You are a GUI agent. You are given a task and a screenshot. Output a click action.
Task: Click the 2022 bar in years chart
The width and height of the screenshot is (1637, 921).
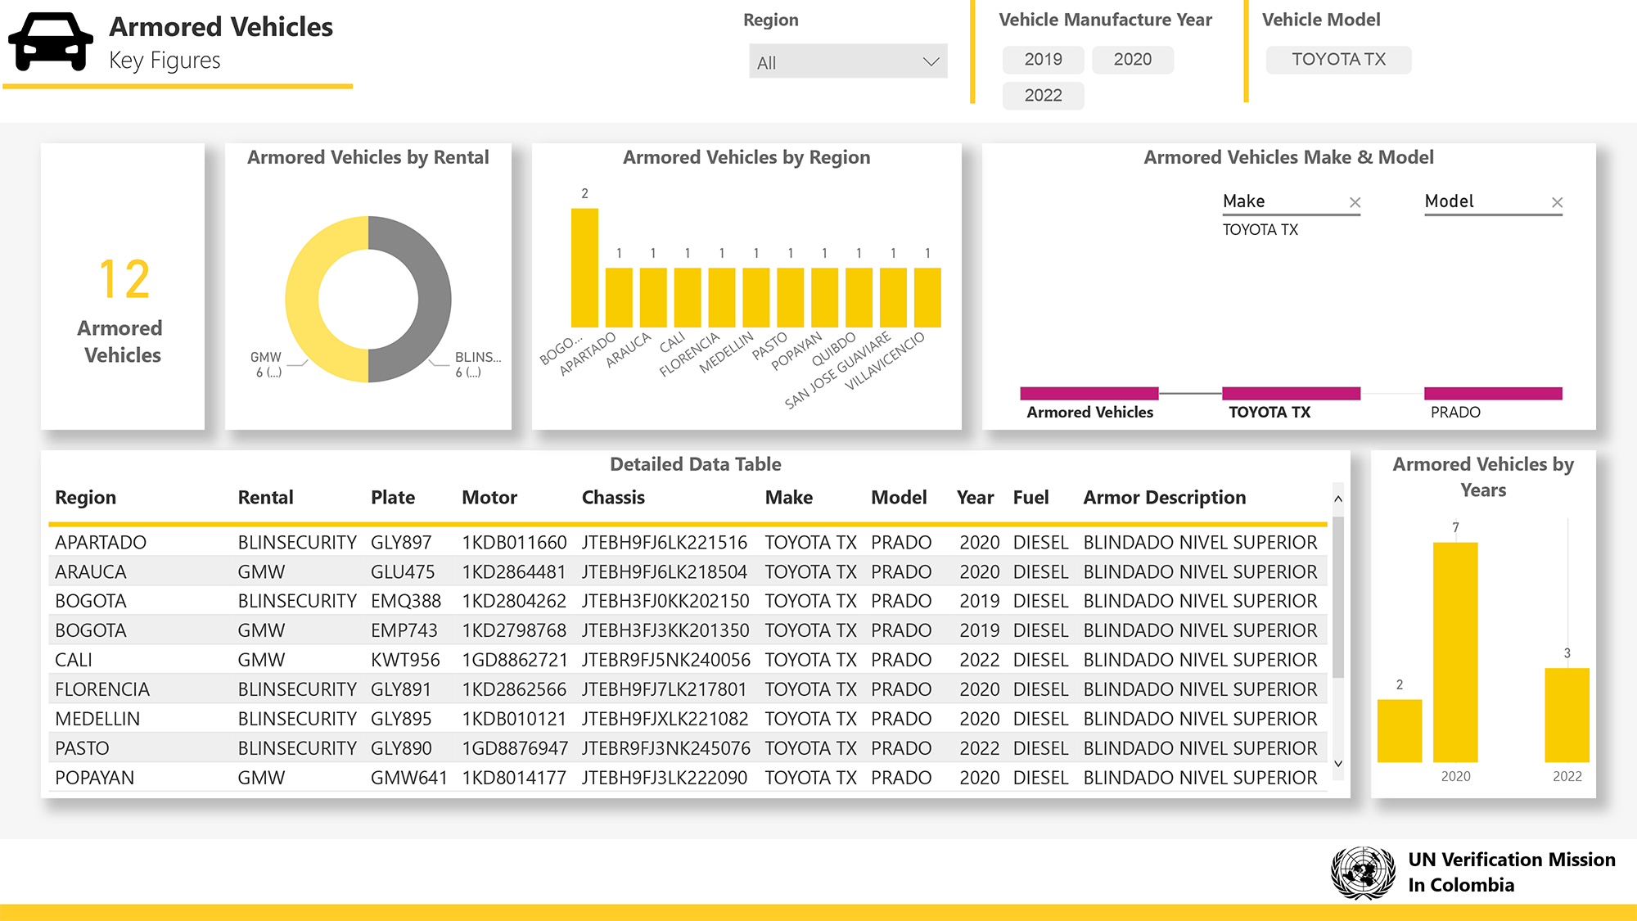coord(1567,716)
